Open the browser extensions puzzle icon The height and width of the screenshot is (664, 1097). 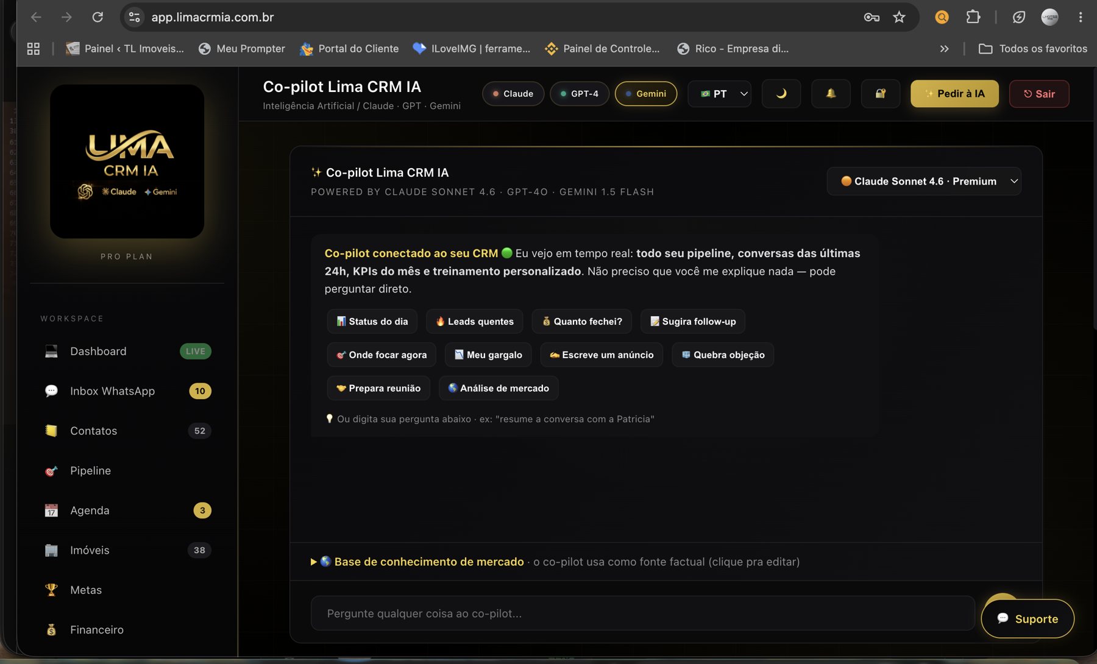(973, 17)
